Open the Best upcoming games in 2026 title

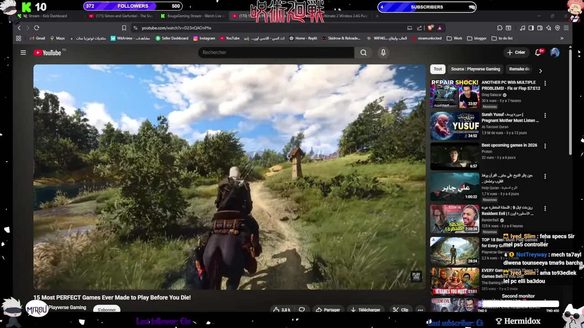coord(509,145)
